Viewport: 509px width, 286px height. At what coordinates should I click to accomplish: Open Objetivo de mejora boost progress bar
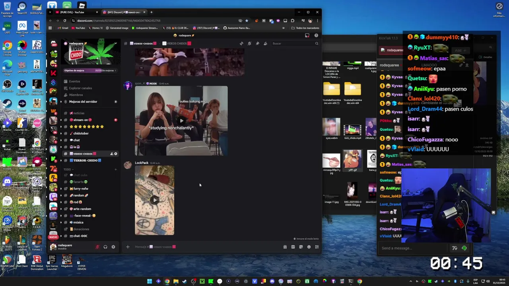pos(90,70)
